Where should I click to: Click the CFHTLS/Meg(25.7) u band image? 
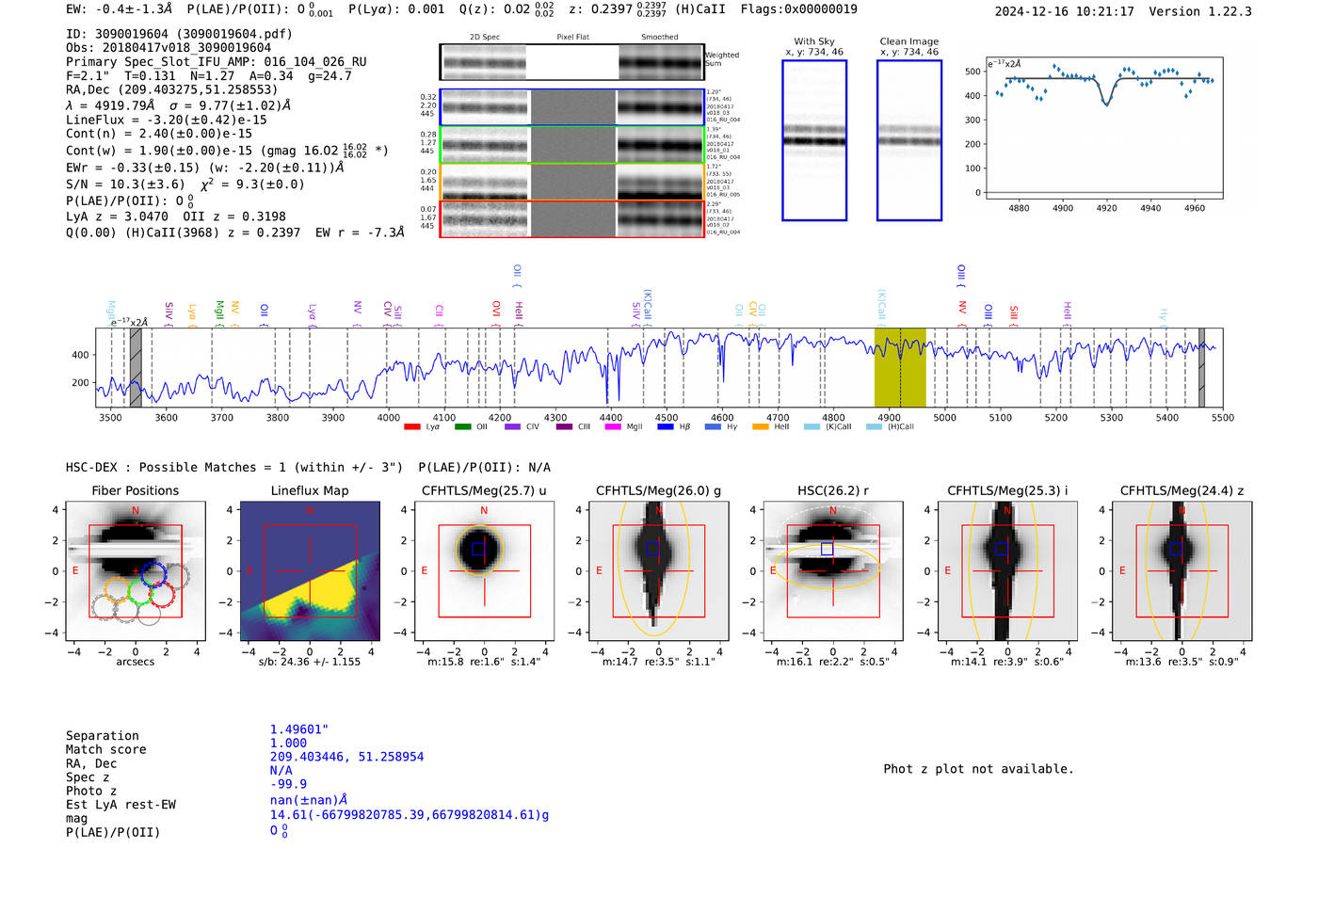pos(484,570)
